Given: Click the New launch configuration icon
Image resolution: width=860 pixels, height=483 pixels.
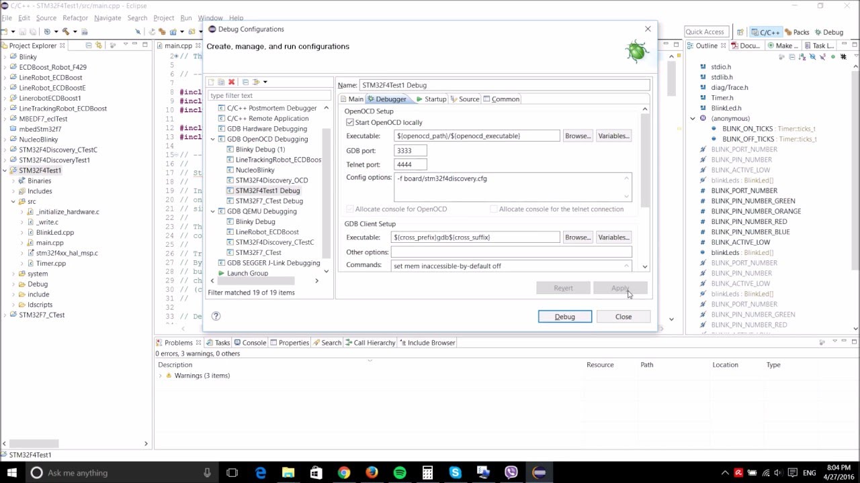Looking at the screenshot, I should (x=211, y=82).
